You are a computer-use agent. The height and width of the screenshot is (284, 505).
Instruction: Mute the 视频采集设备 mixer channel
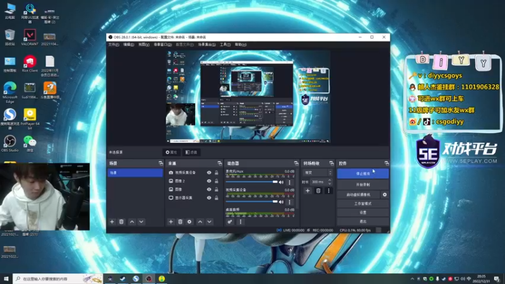click(x=281, y=202)
